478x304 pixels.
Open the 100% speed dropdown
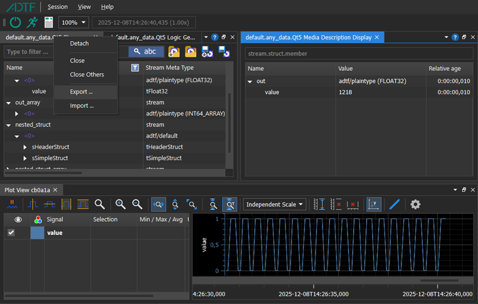click(74, 23)
